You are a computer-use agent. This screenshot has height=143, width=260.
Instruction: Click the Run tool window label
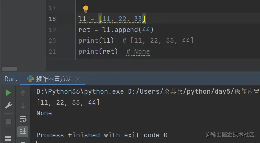pyautogui.click(x=11, y=79)
